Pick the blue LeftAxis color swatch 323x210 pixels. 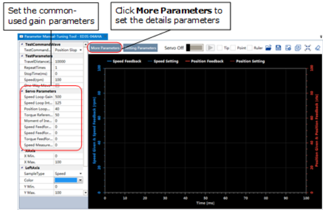(65, 180)
